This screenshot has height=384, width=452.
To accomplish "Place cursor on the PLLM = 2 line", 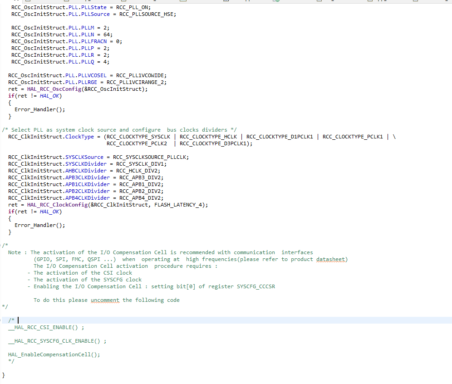I will pyautogui.click(x=60, y=28).
